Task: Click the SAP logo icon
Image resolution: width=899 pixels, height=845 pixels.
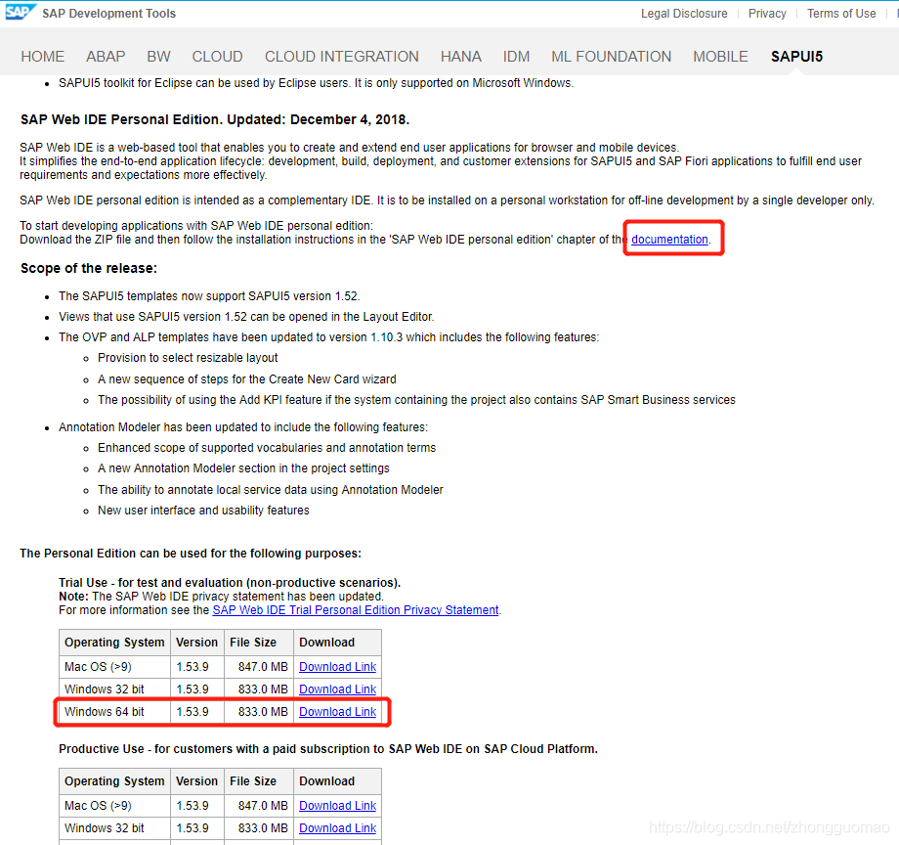Action: [21, 12]
